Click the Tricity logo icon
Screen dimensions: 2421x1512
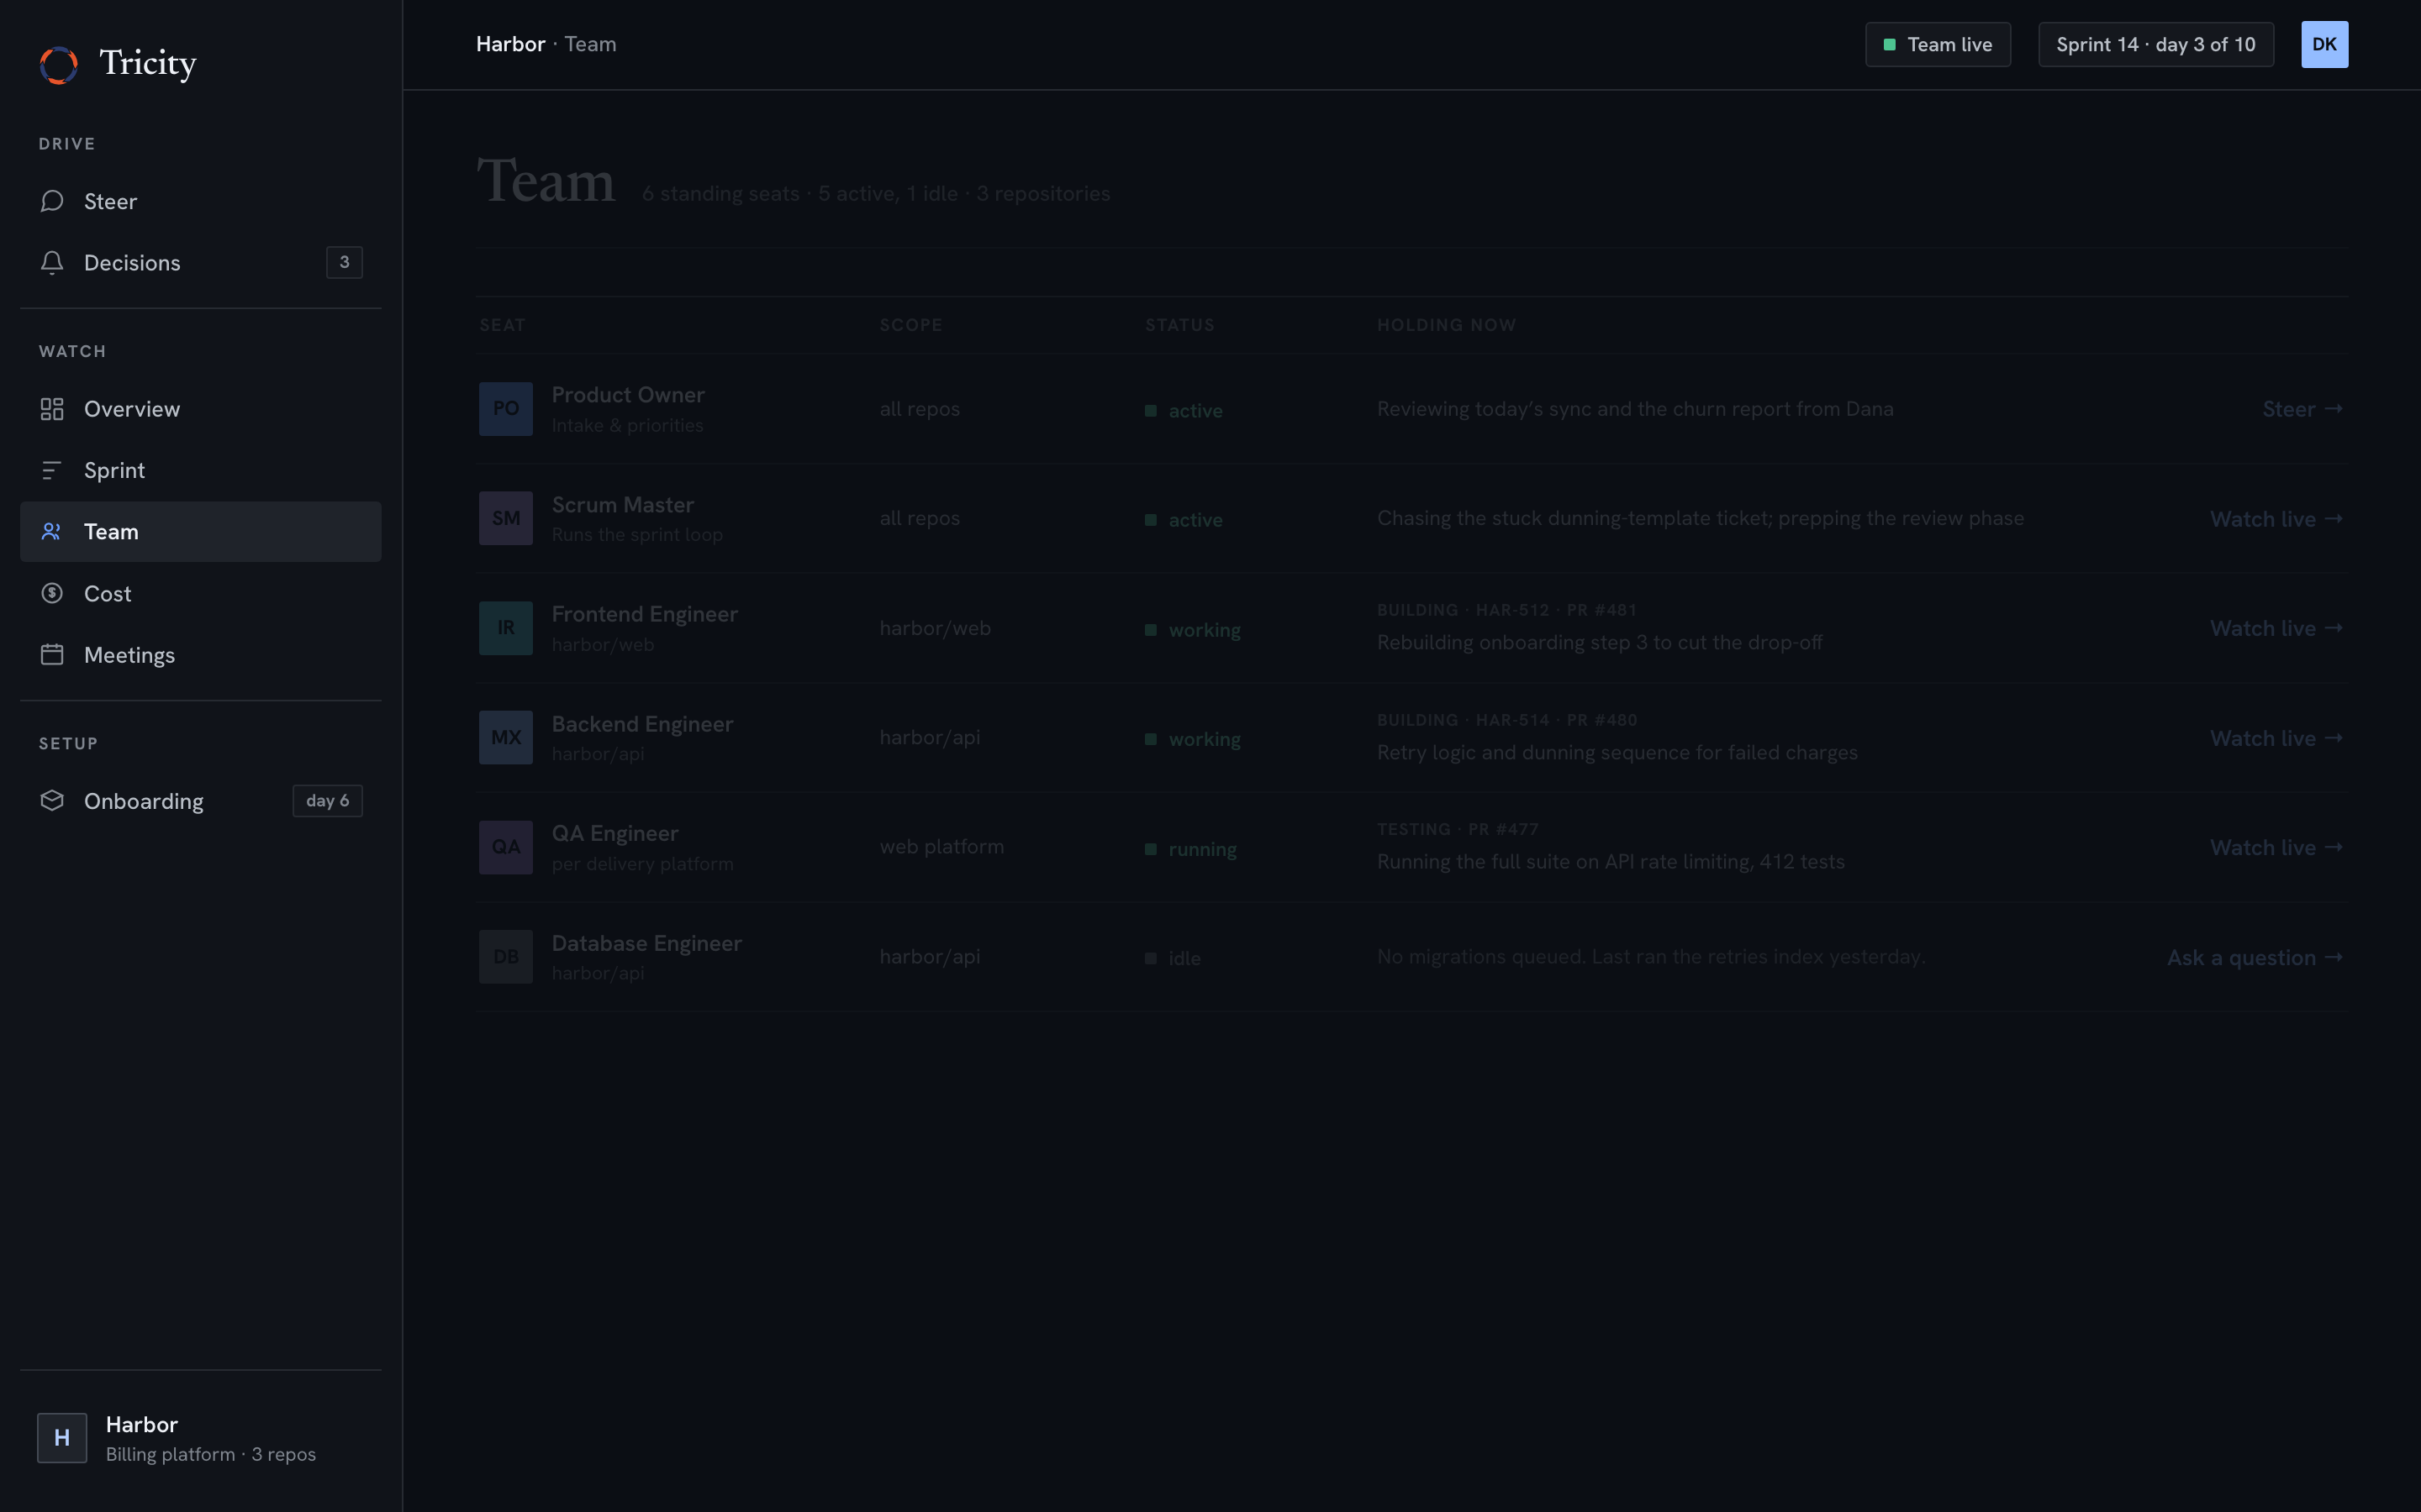(x=59, y=65)
